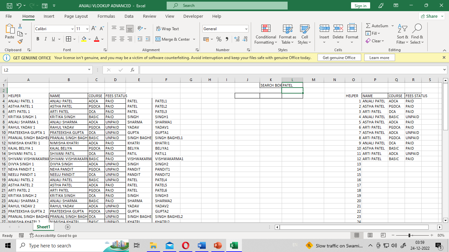Click the Share button

[432, 16]
